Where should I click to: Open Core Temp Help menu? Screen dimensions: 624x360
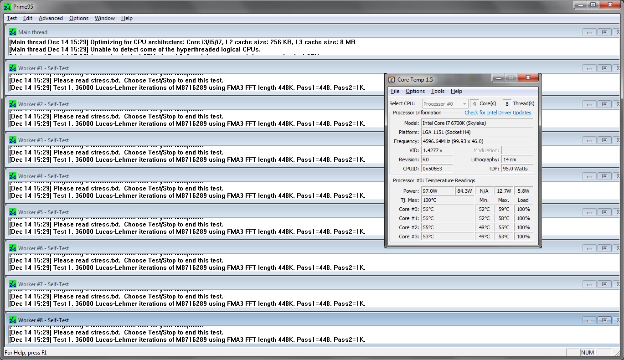pyautogui.click(x=456, y=91)
